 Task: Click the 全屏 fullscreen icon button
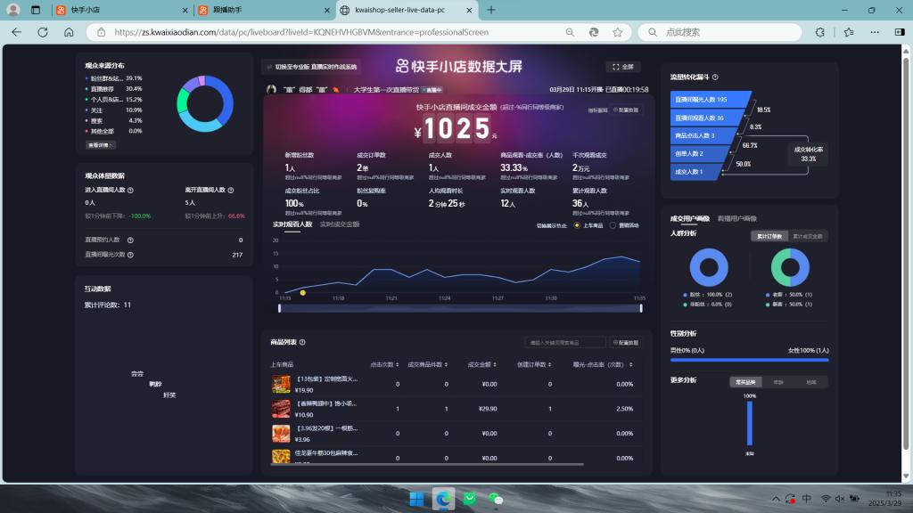pos(623,67)
